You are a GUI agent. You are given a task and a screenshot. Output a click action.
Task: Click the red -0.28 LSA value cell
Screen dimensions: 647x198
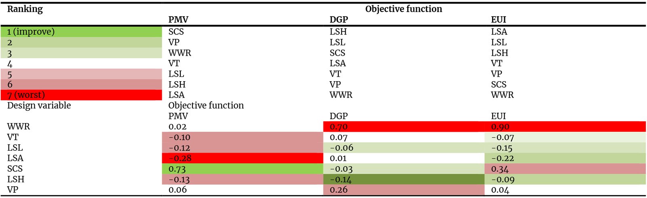[242, 158]
